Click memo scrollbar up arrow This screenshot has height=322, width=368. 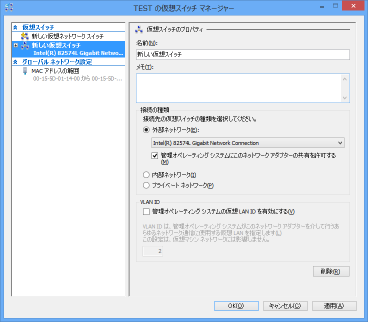point(345,79)
